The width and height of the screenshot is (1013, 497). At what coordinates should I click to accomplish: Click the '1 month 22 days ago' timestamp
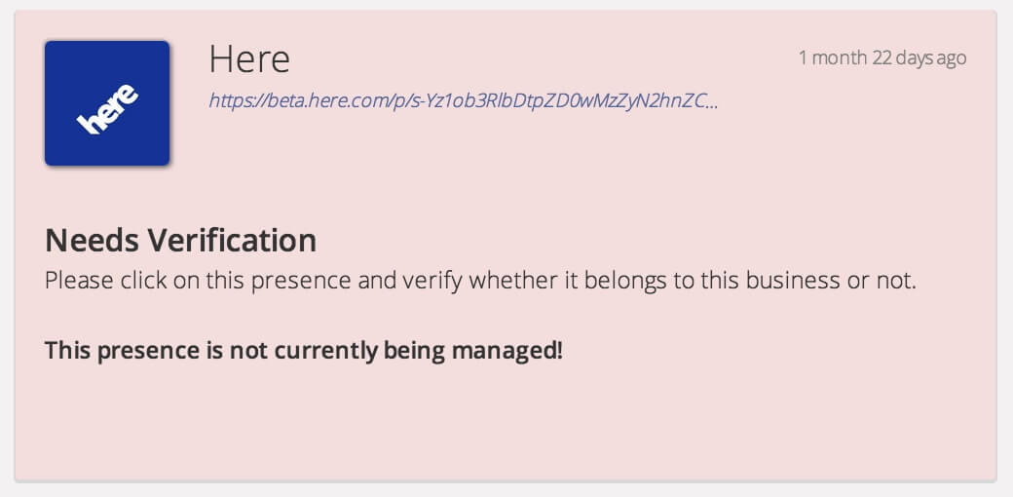tap(882, 58)
